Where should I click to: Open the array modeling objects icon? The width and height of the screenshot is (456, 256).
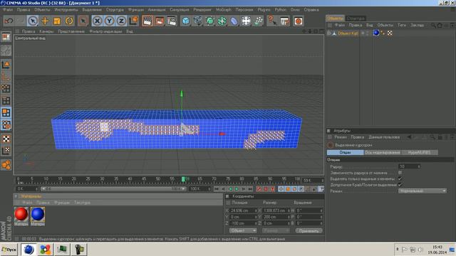(222, 21)
